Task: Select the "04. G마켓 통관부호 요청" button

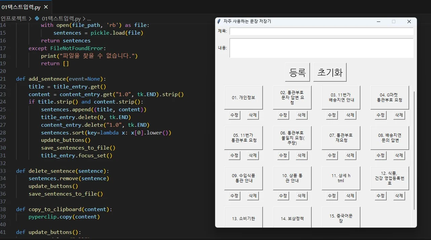Action: [x=389, y=97]
